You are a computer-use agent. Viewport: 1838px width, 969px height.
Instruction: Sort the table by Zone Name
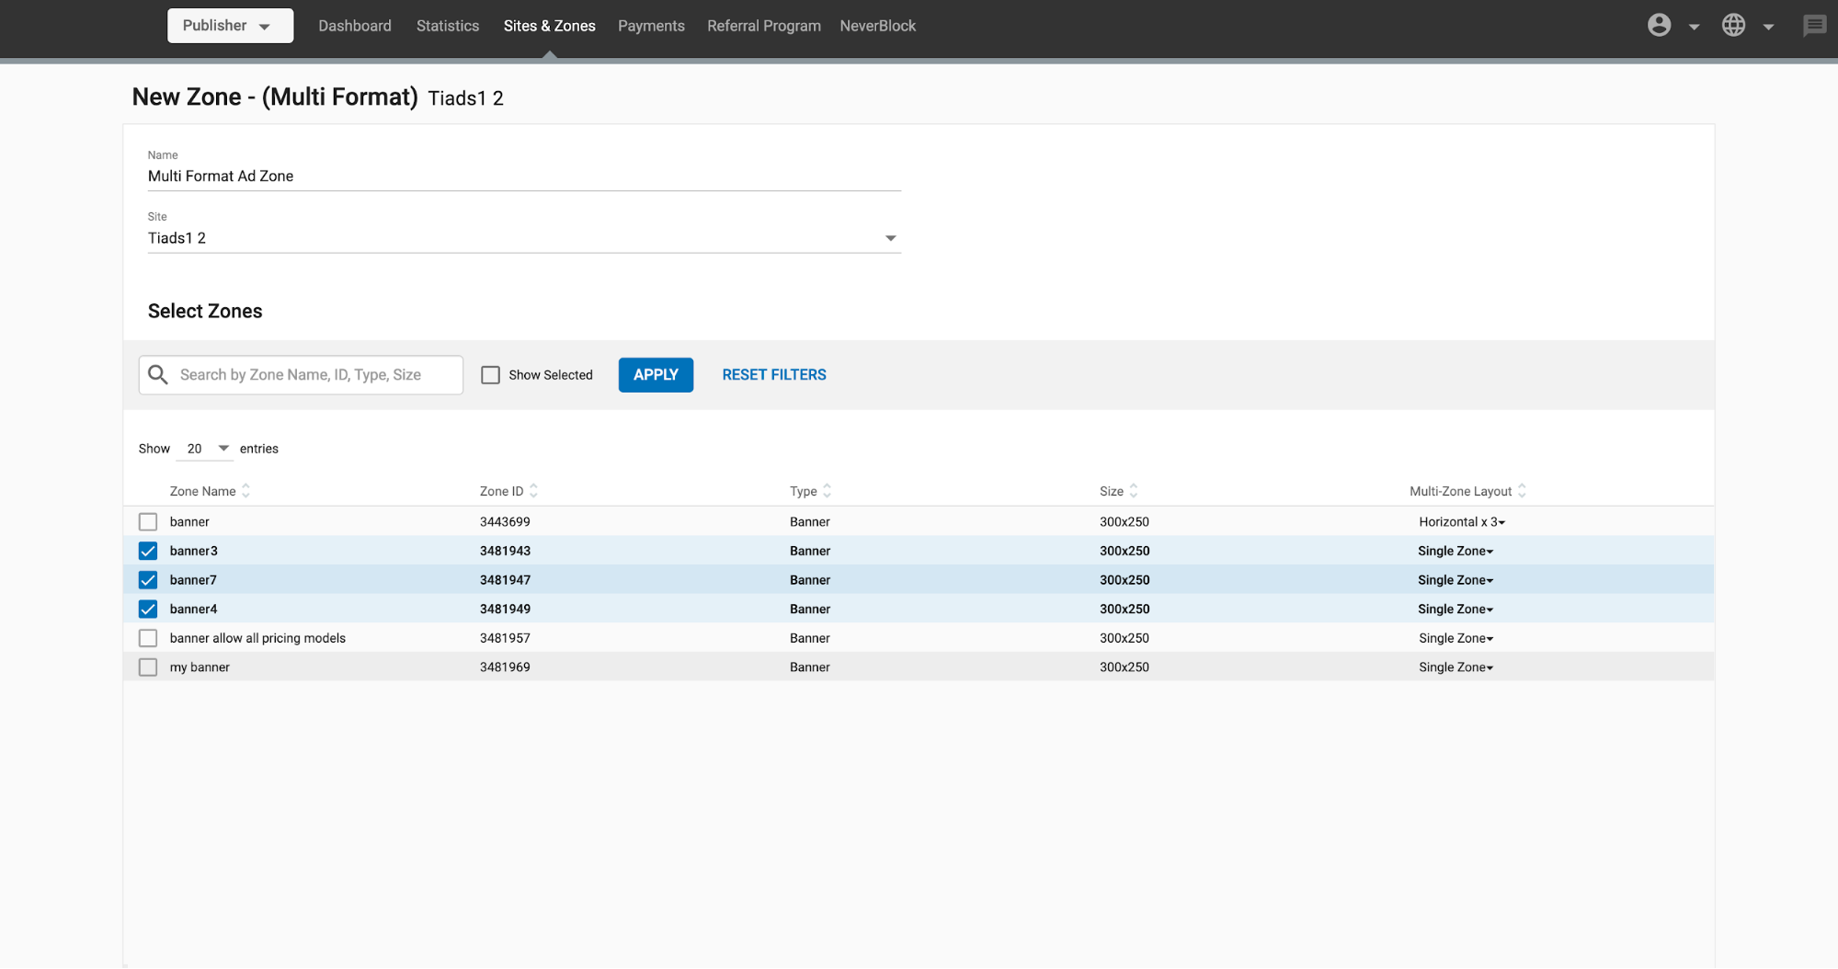click(x=245, y=491)
